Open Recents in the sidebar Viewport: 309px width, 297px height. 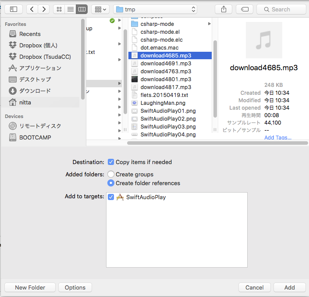pos(30,34)
